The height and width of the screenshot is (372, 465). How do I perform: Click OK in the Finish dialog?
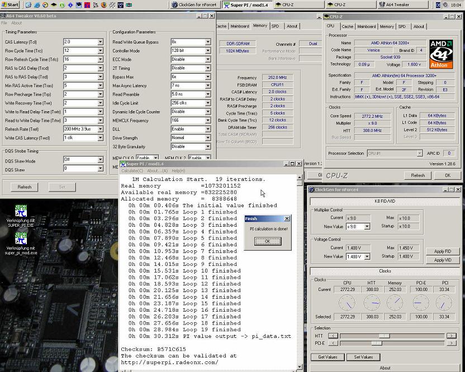pos(267,241)
